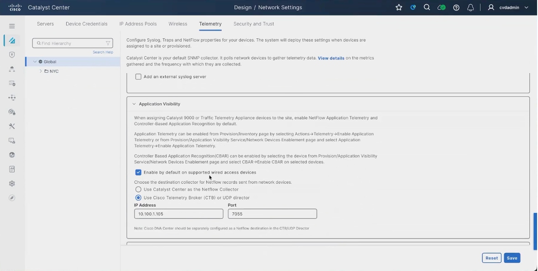Open the notifications bell
This screenshot has height=271, width=538.
coord(470,8)
